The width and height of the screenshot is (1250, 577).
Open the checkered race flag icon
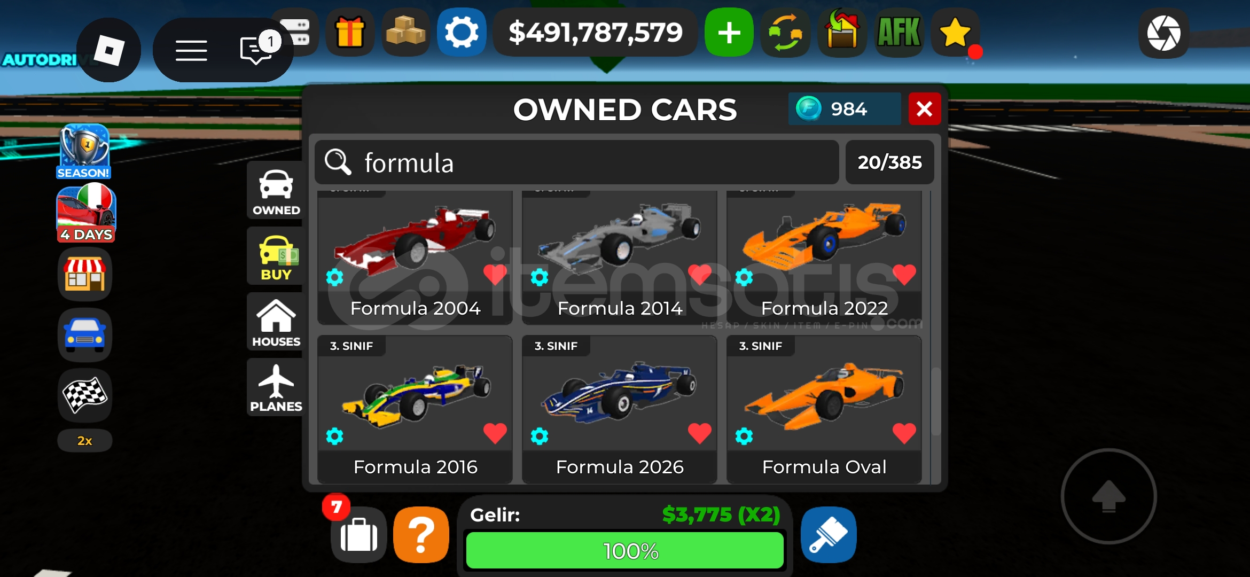tap(85, 395)
